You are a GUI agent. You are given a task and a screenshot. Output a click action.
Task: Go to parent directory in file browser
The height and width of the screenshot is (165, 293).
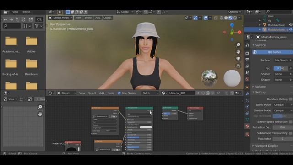pyautogui.click(x=17, y=19)
